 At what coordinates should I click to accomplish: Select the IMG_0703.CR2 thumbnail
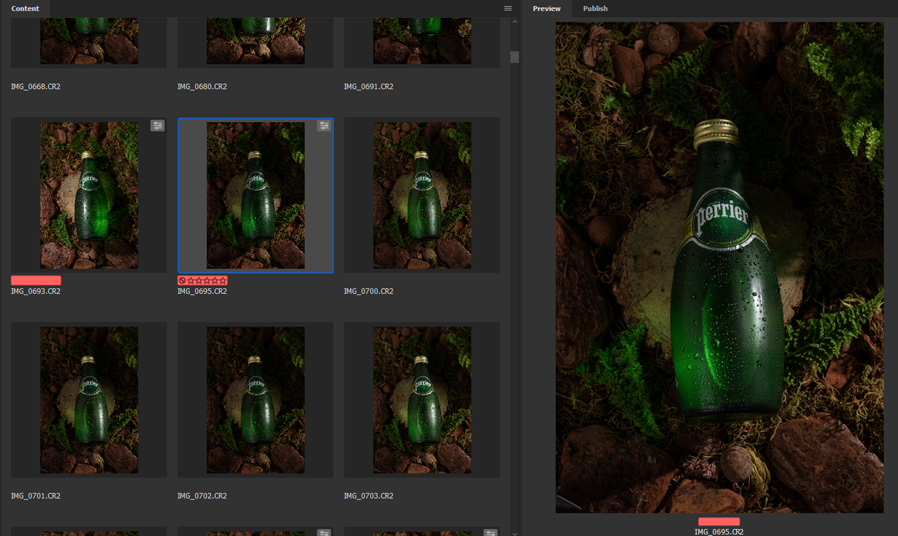click(422, 400)
